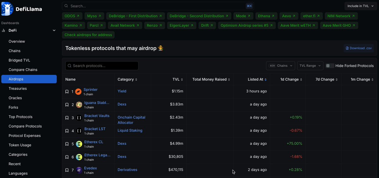This screenshot has width=379, height=178.
Task: Click the Bracket LST logo icon
Action: 79,131
